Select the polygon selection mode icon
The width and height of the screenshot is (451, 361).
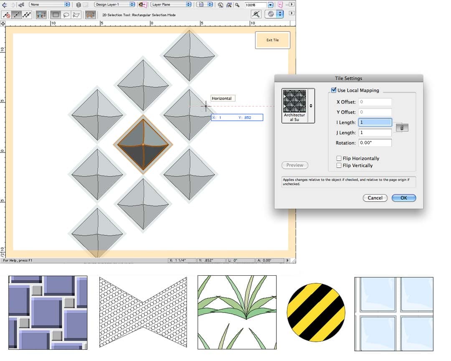(76, 14)
